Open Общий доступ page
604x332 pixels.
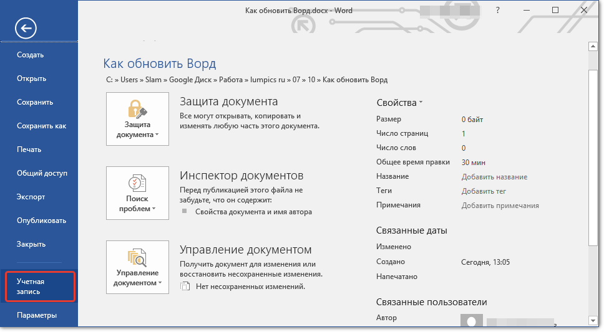click(42, 173)
